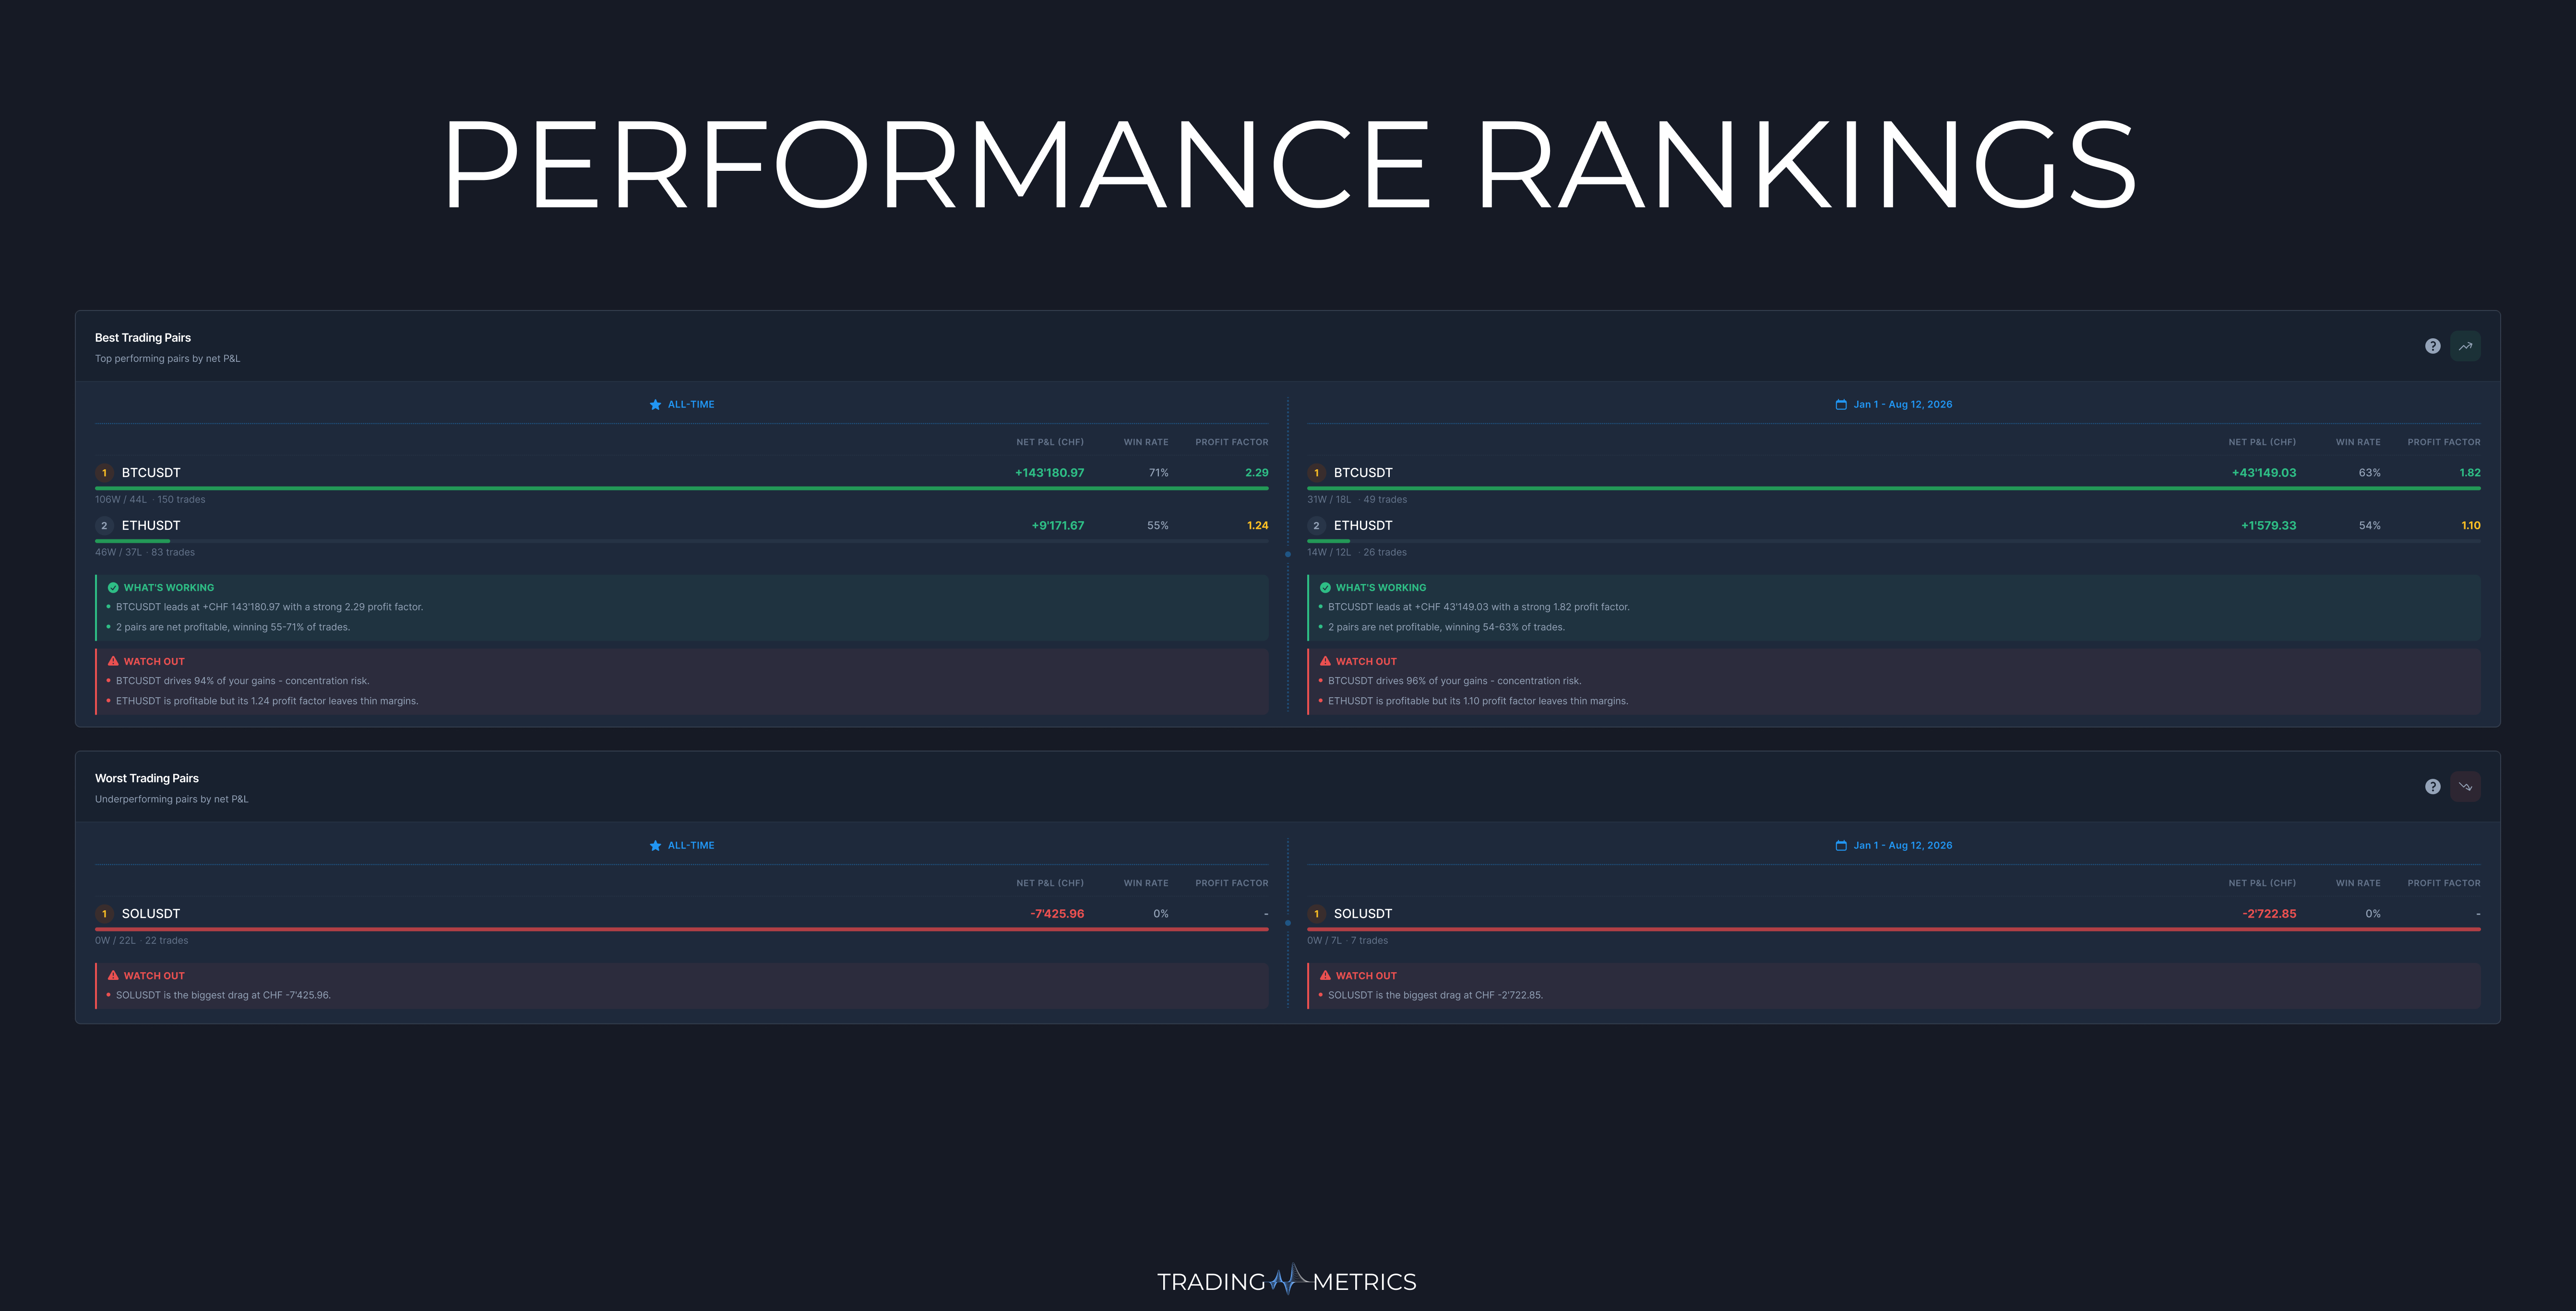This screenshot has width=2576, height=1311.
Task: Click '14W / 12L · 26 trades' summary
Action: pos(1357,553)
